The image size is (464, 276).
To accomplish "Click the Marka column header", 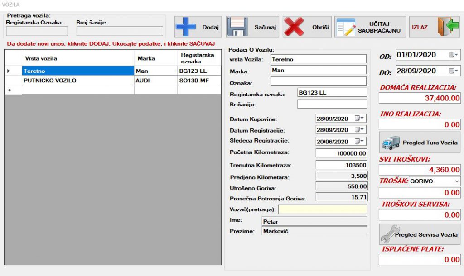I will [155, 58].
